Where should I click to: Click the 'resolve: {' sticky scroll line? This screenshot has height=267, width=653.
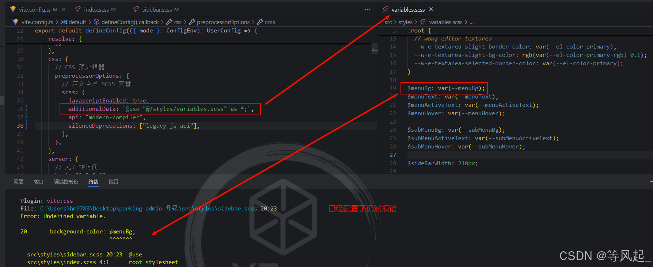click(x=65, y=39)
